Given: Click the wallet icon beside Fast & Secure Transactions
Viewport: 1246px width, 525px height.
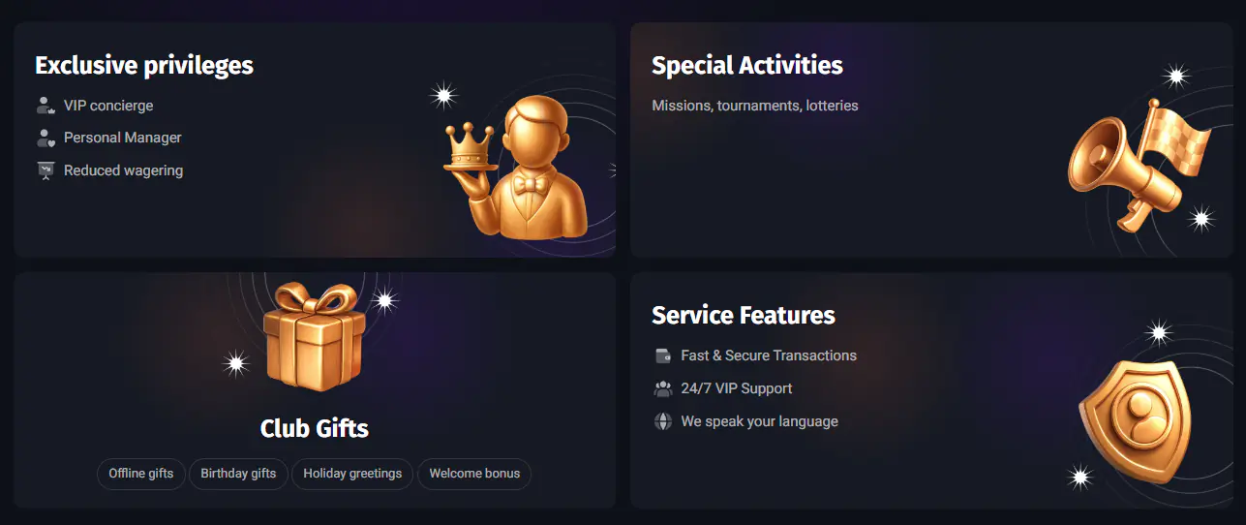Looking at the screenshot, I should point(663,355).
